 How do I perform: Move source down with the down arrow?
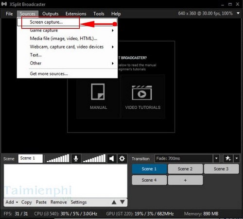point(122,202)
